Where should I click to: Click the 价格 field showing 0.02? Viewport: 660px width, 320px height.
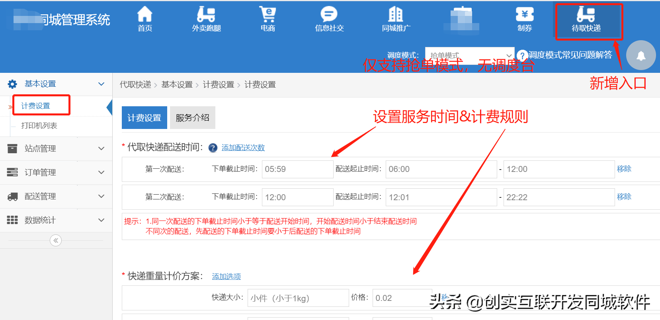click(x=402, y=298)
